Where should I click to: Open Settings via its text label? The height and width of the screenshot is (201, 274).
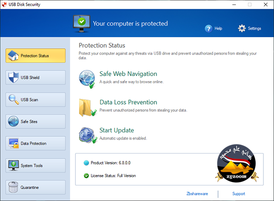[x=254, y=28]
